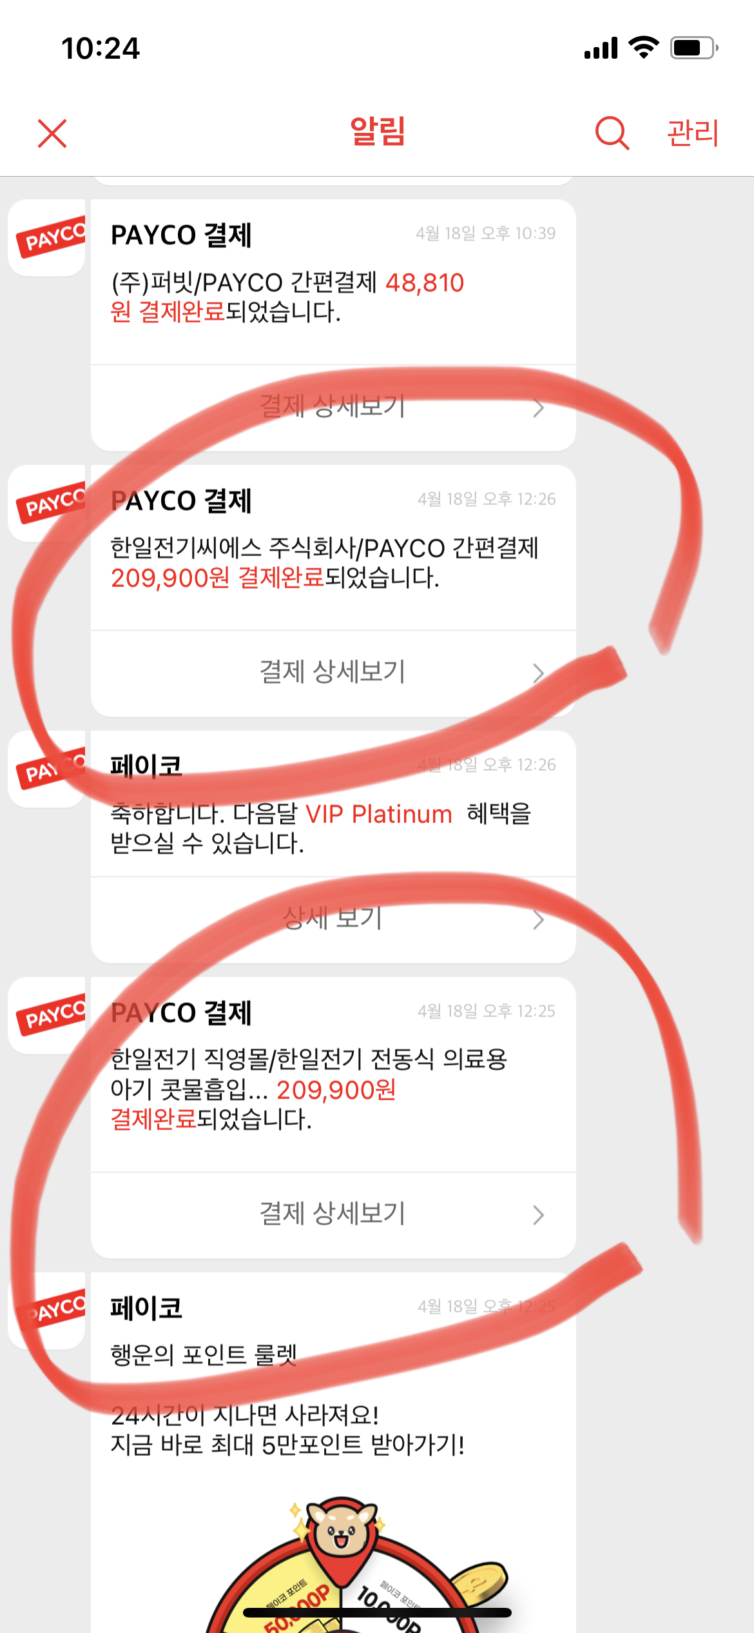Tap PAYCO logo beside VIP Platinum notice
The image size is (754, 1633).
(47, 769)
